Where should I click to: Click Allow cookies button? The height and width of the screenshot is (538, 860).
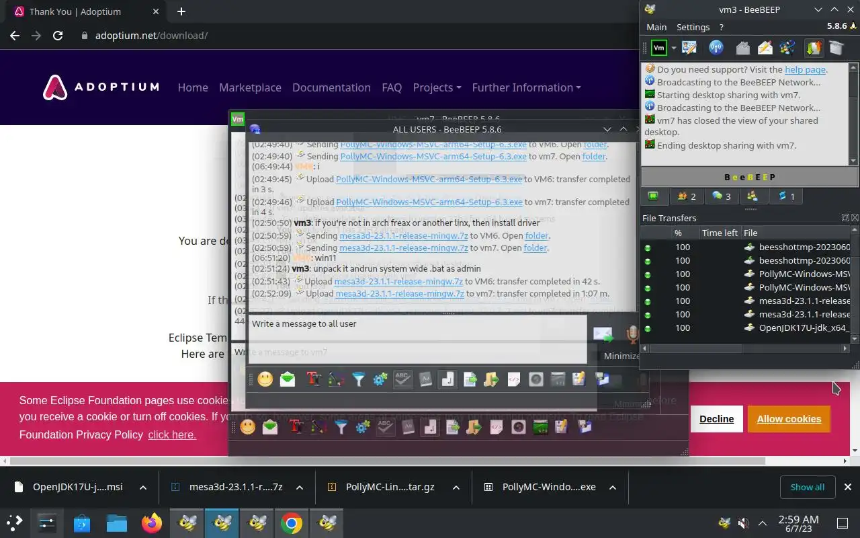(x=789, y=419)
